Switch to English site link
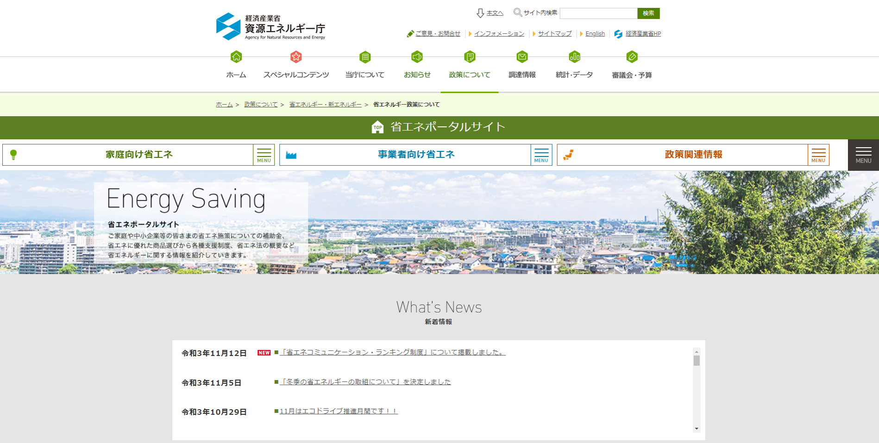Screen dimensions: 879x443 click(x=595, y=34)
